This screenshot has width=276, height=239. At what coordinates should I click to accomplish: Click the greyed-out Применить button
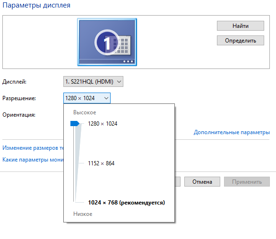tap(247, 182)
